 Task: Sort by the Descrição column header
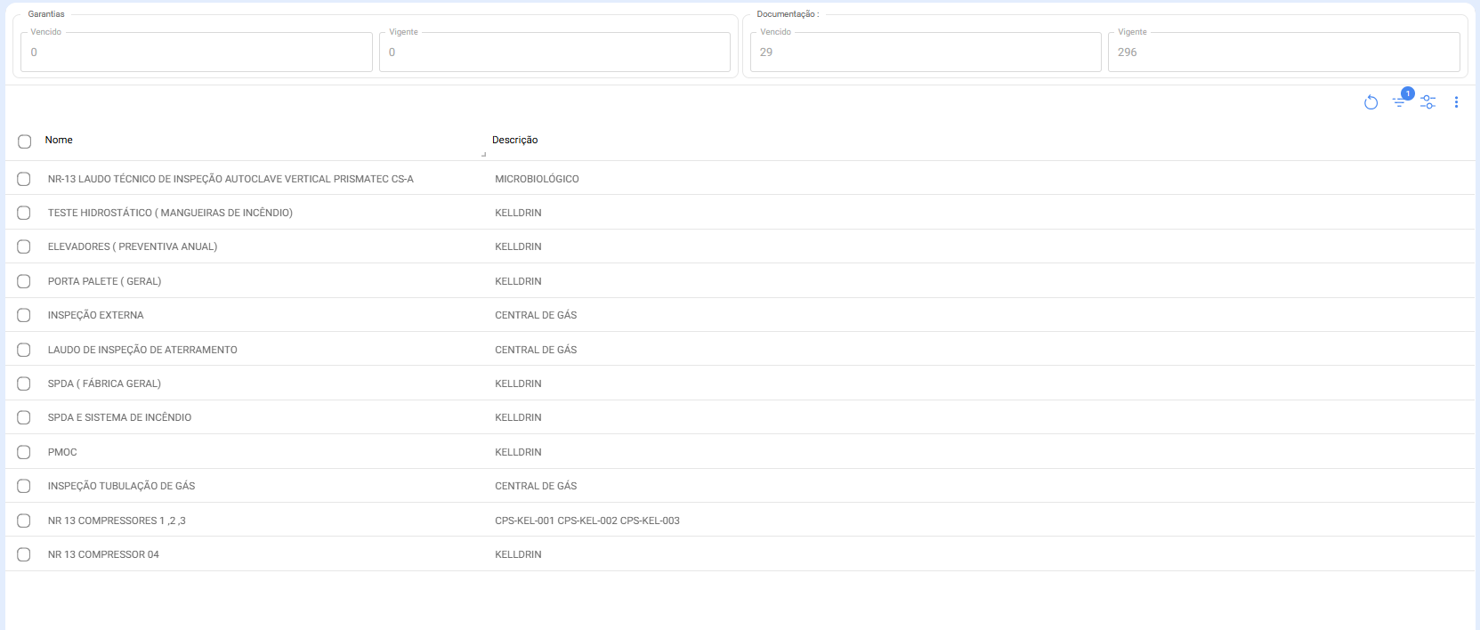(x=514, y=140)
